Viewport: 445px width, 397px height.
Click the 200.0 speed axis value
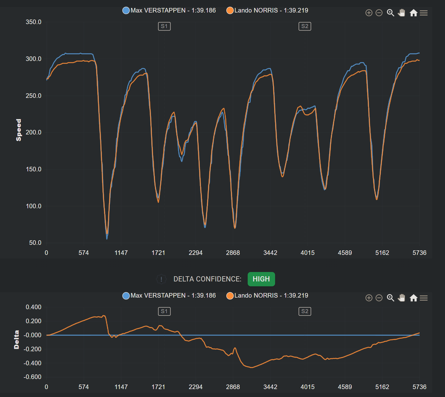(33, 132)
